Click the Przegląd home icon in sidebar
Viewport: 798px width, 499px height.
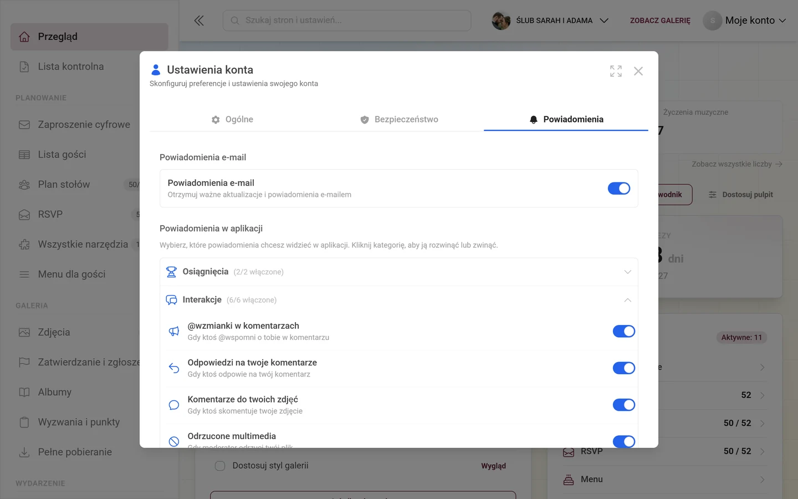pyautogui.click(x=24, y=37)
